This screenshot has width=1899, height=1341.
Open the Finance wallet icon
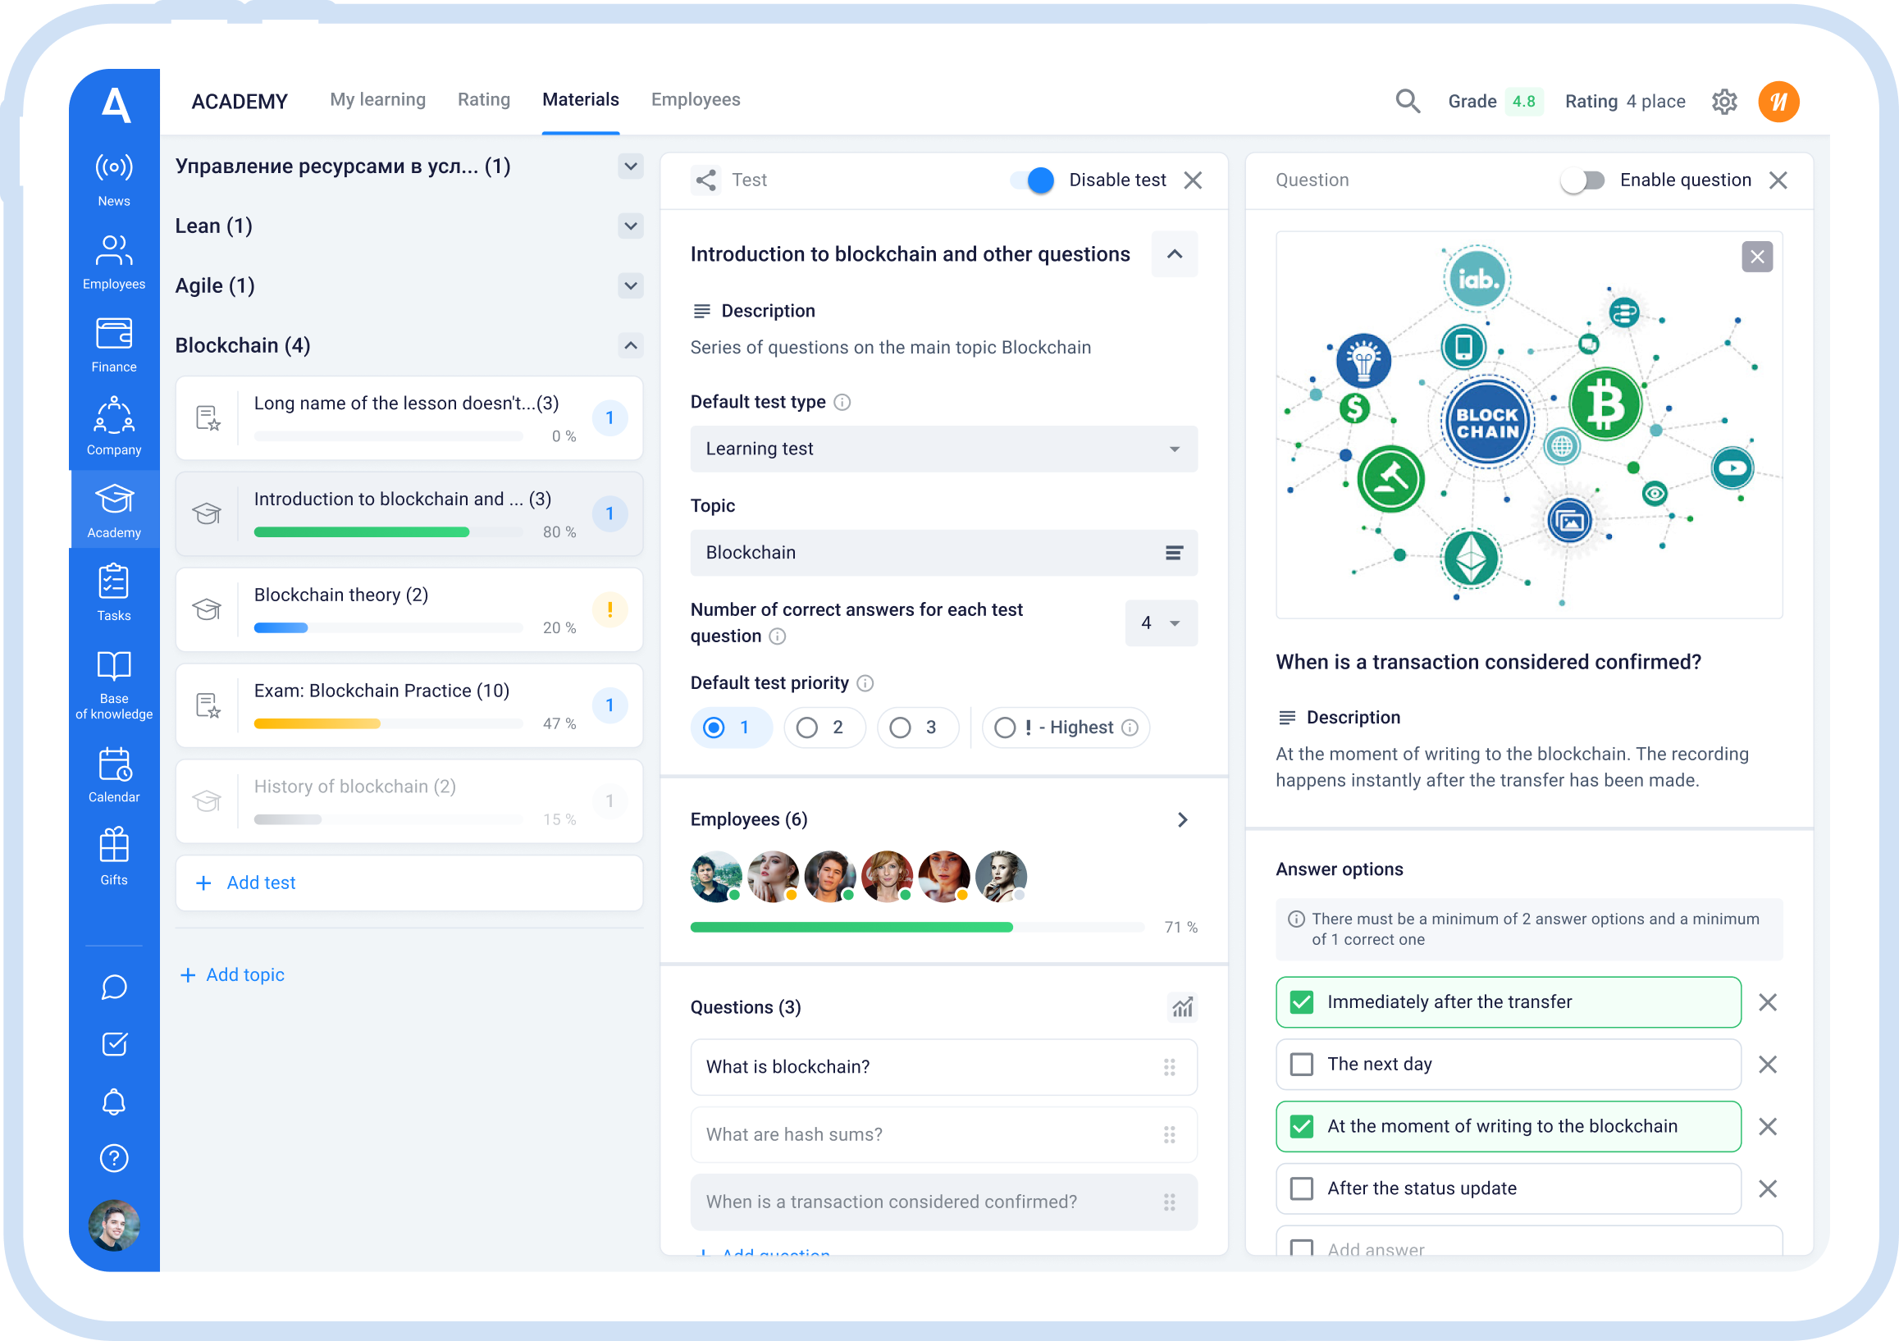coord(114,335)
